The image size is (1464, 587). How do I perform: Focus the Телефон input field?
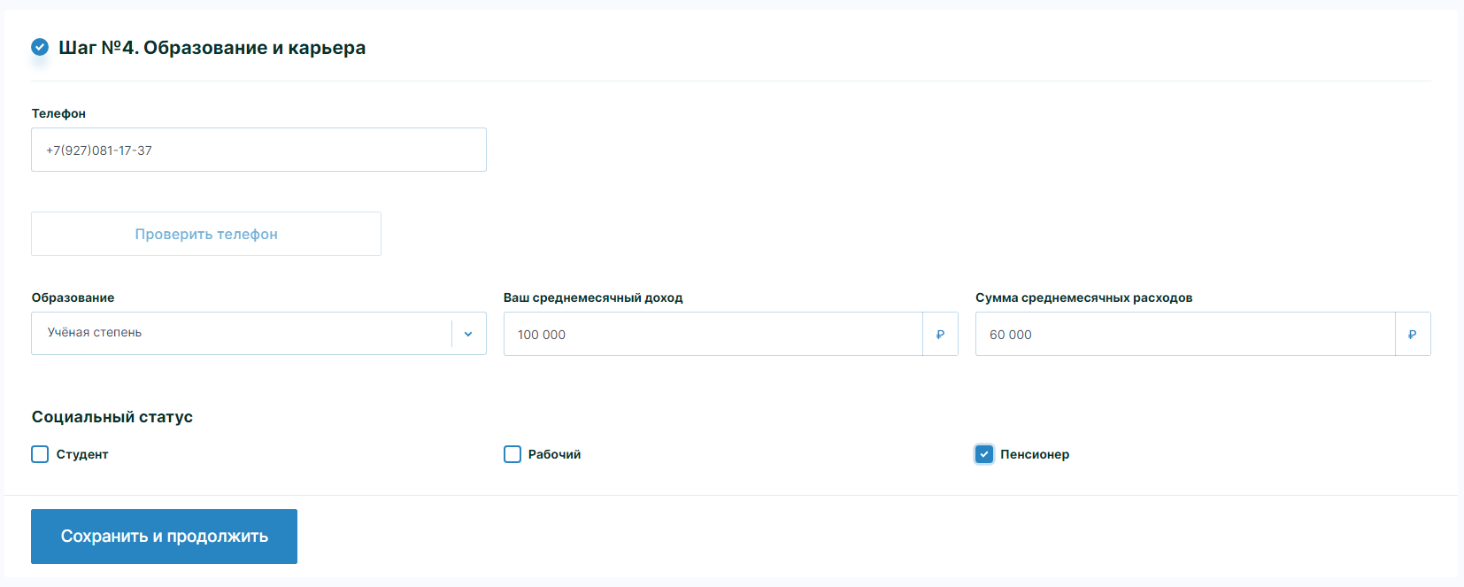click(258, 151)
